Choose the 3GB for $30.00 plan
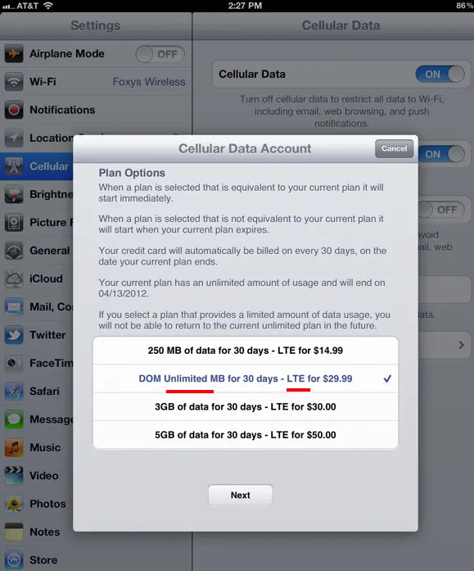Viewport: 474px width, 571px height. 246,407
